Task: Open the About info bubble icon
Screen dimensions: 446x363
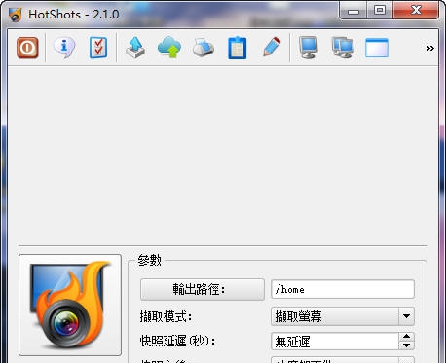Action: click(x=64, y=48)
